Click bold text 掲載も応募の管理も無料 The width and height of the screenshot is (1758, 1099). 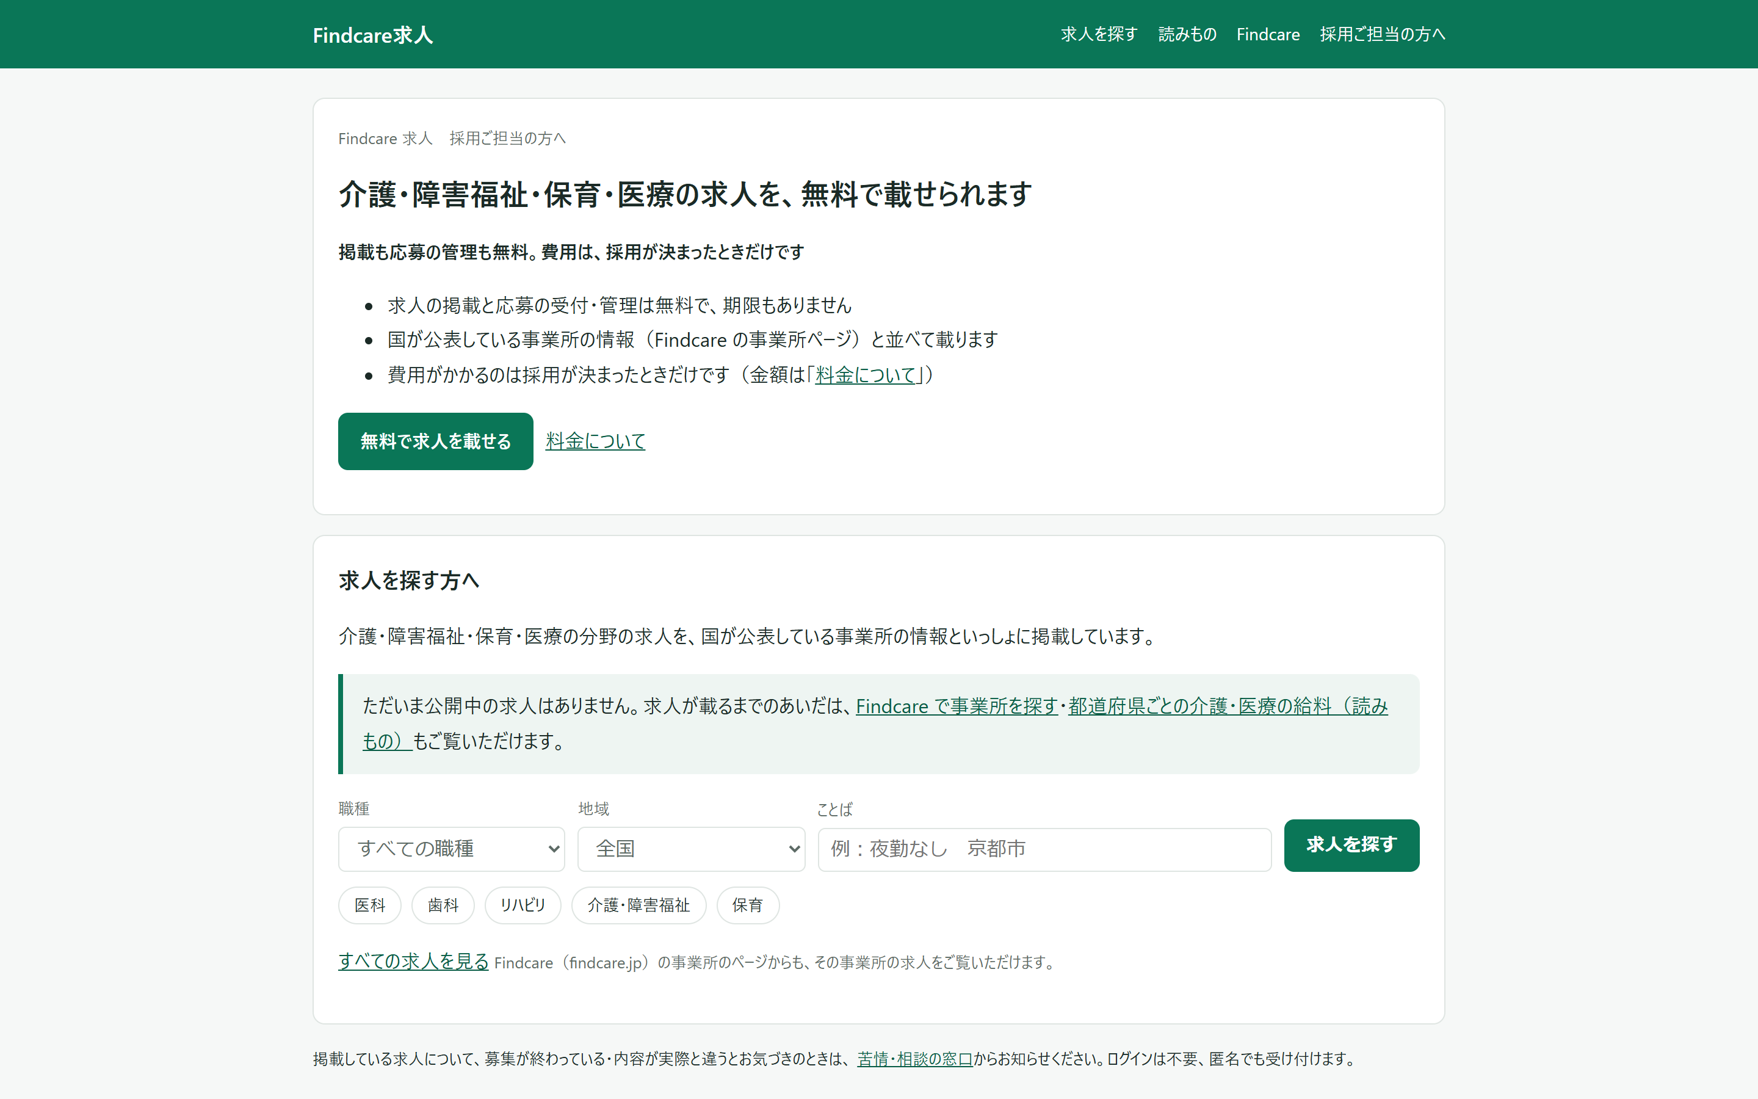pyautogui.click(x=571, y=252)
